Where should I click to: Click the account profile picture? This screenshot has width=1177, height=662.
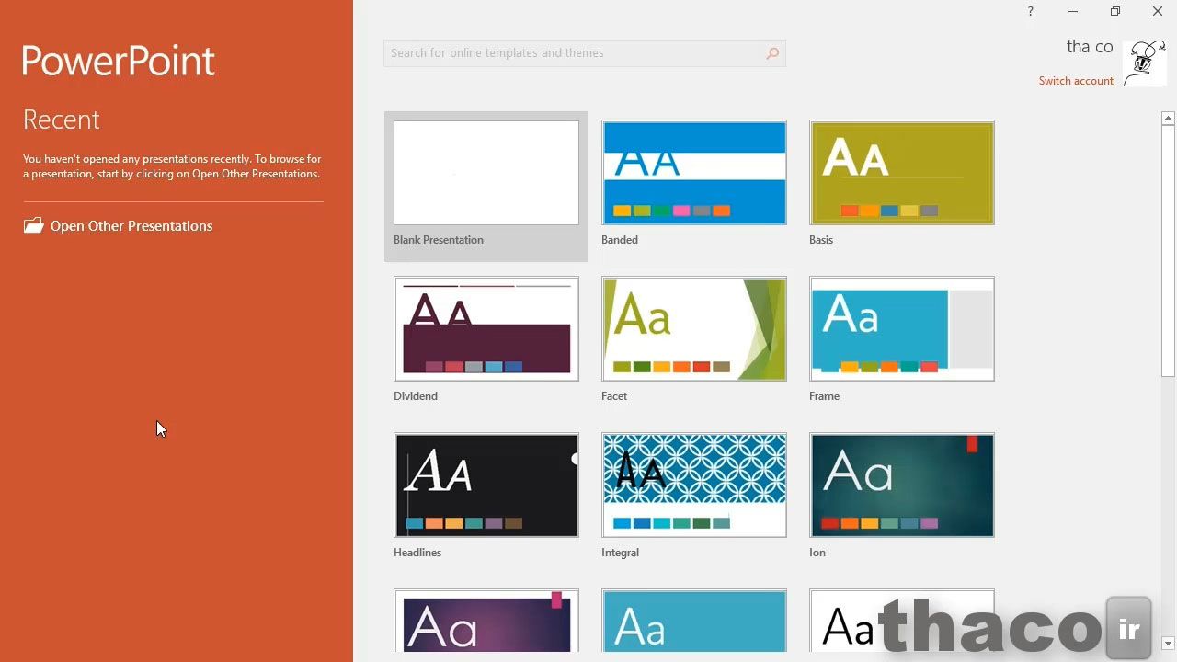(x=1144, y=63)
